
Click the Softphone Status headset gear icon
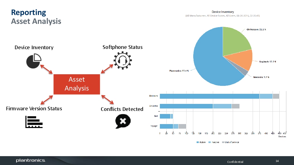[123, 61]
